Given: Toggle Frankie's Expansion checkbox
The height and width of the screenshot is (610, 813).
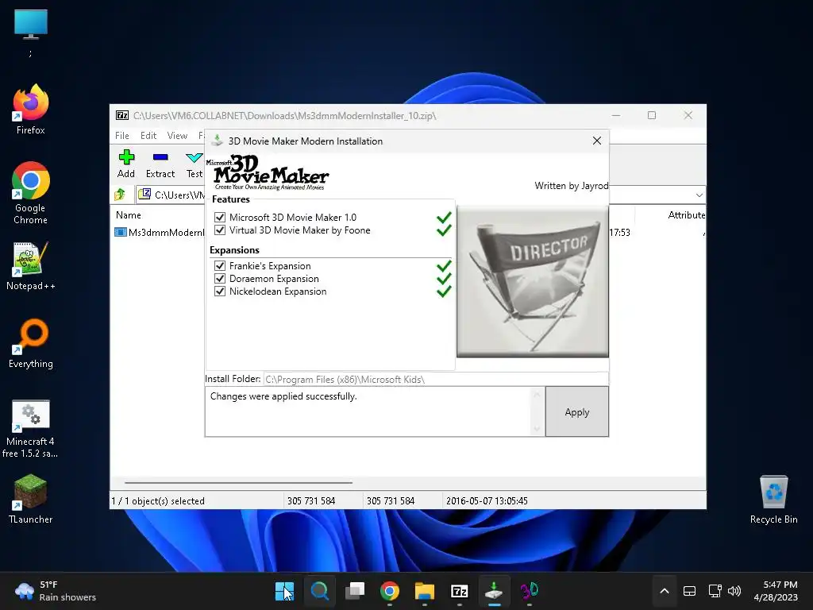Looking at the screenshot, I should pyautogui.click(x=220, y=265).
